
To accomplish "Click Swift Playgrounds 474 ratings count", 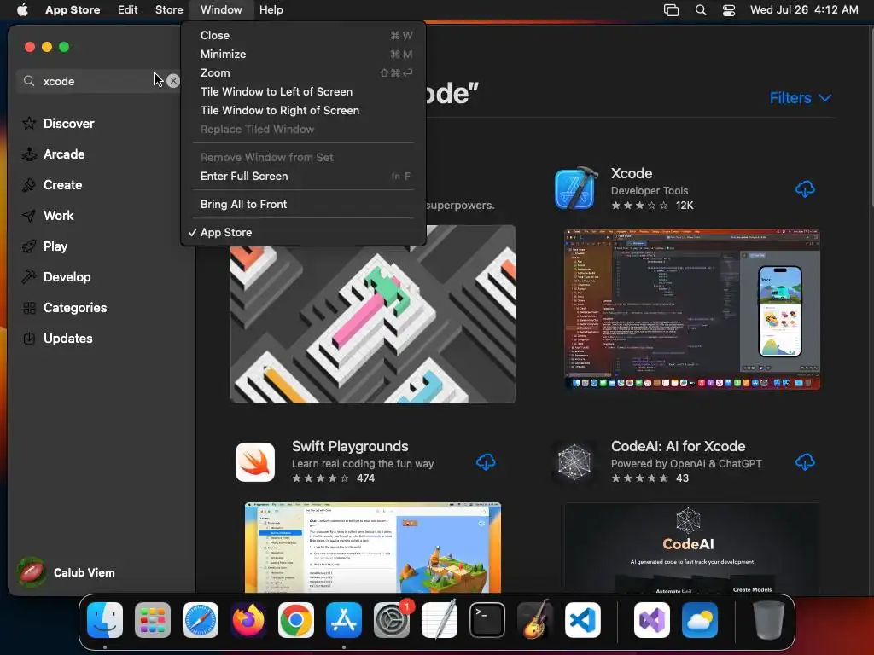I will 365,478.
